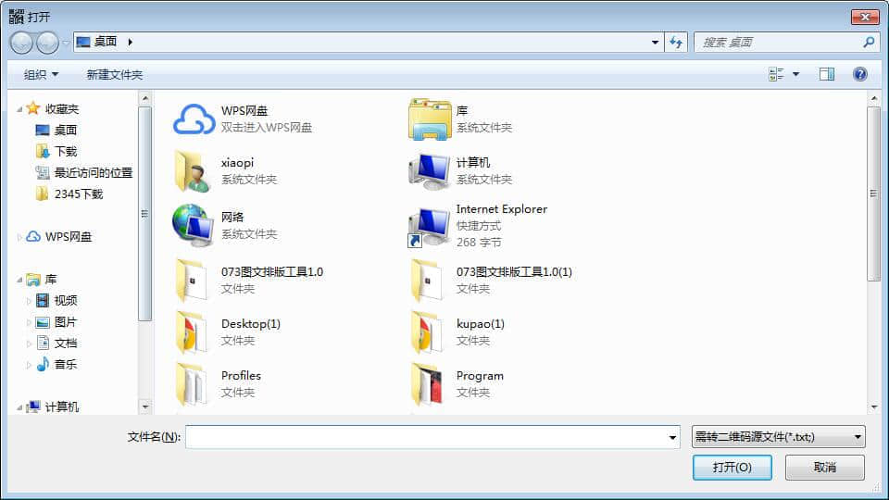Select the 库 system folder icon
Image resolution: width=889 pixels, height=500 pixels.
click(429, 119)
